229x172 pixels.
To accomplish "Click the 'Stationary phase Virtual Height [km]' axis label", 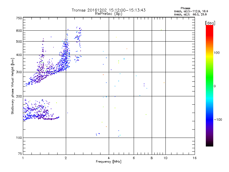I will click(x=13, y=86).
